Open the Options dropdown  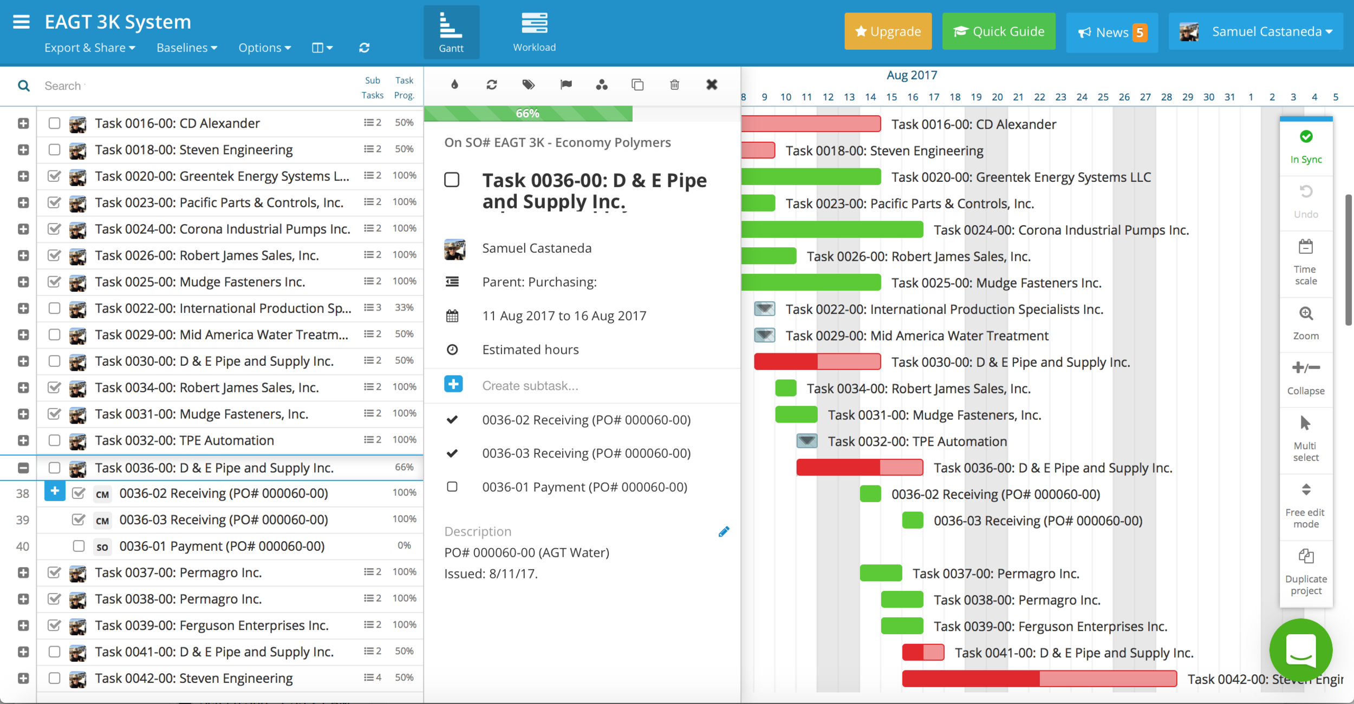pos(265,48)
